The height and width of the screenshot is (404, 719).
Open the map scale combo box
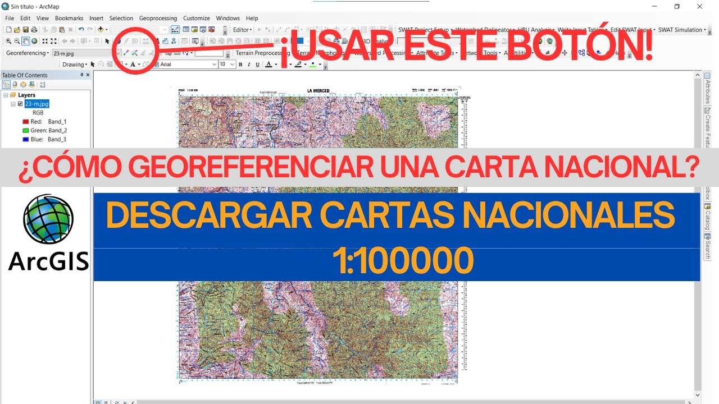[x=140, y=30]
